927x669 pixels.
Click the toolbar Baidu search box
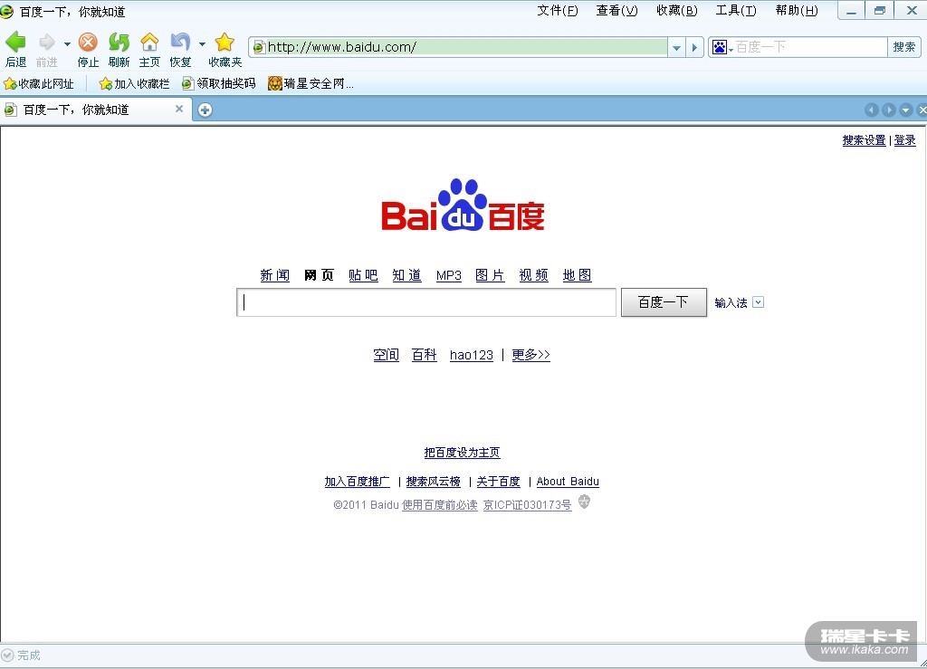pos(810,47)
